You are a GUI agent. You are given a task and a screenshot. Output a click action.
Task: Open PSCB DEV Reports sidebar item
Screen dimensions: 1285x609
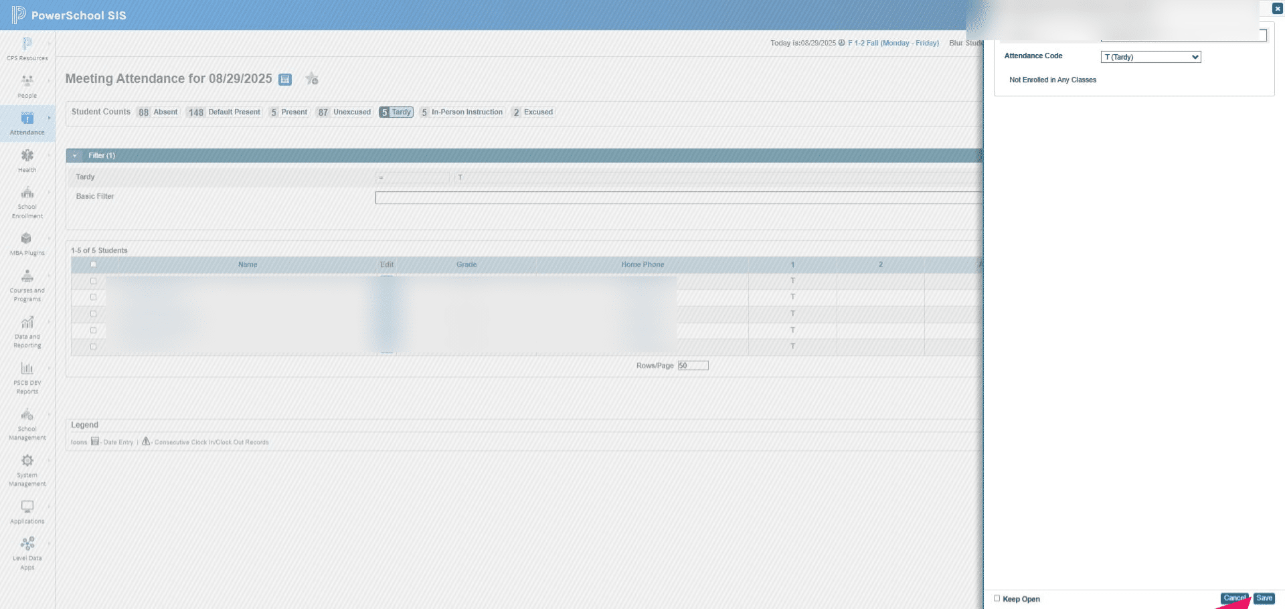pyautogui.click(x=27, y=378)
